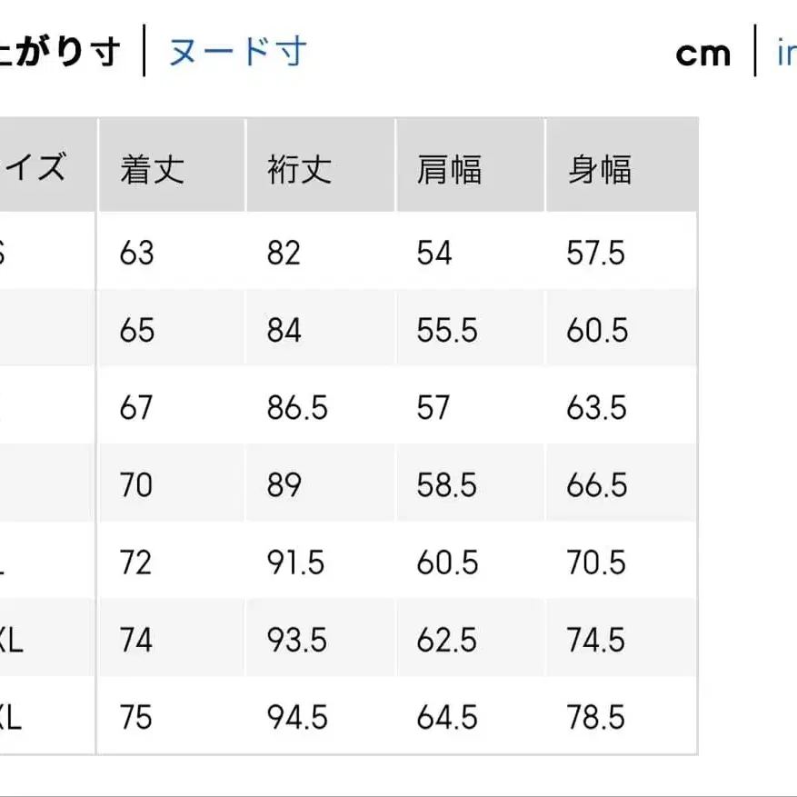This screenshot has height=797, width=797.
Task: Select the 57.5 body width cell
Action: point(595,253)
